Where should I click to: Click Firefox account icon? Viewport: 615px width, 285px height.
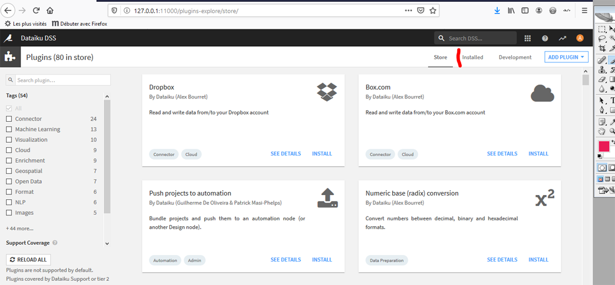539,11
